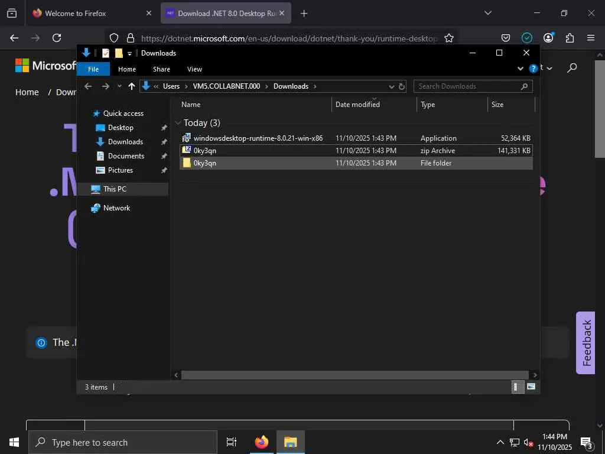Open Downloads in Quick access
The height and width of the screenshot is (454, 605).
[125, 142]
